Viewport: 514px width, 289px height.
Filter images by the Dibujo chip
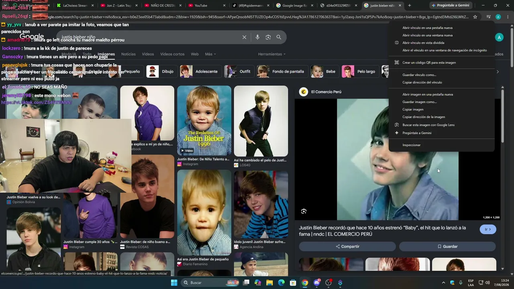[161, 71]
